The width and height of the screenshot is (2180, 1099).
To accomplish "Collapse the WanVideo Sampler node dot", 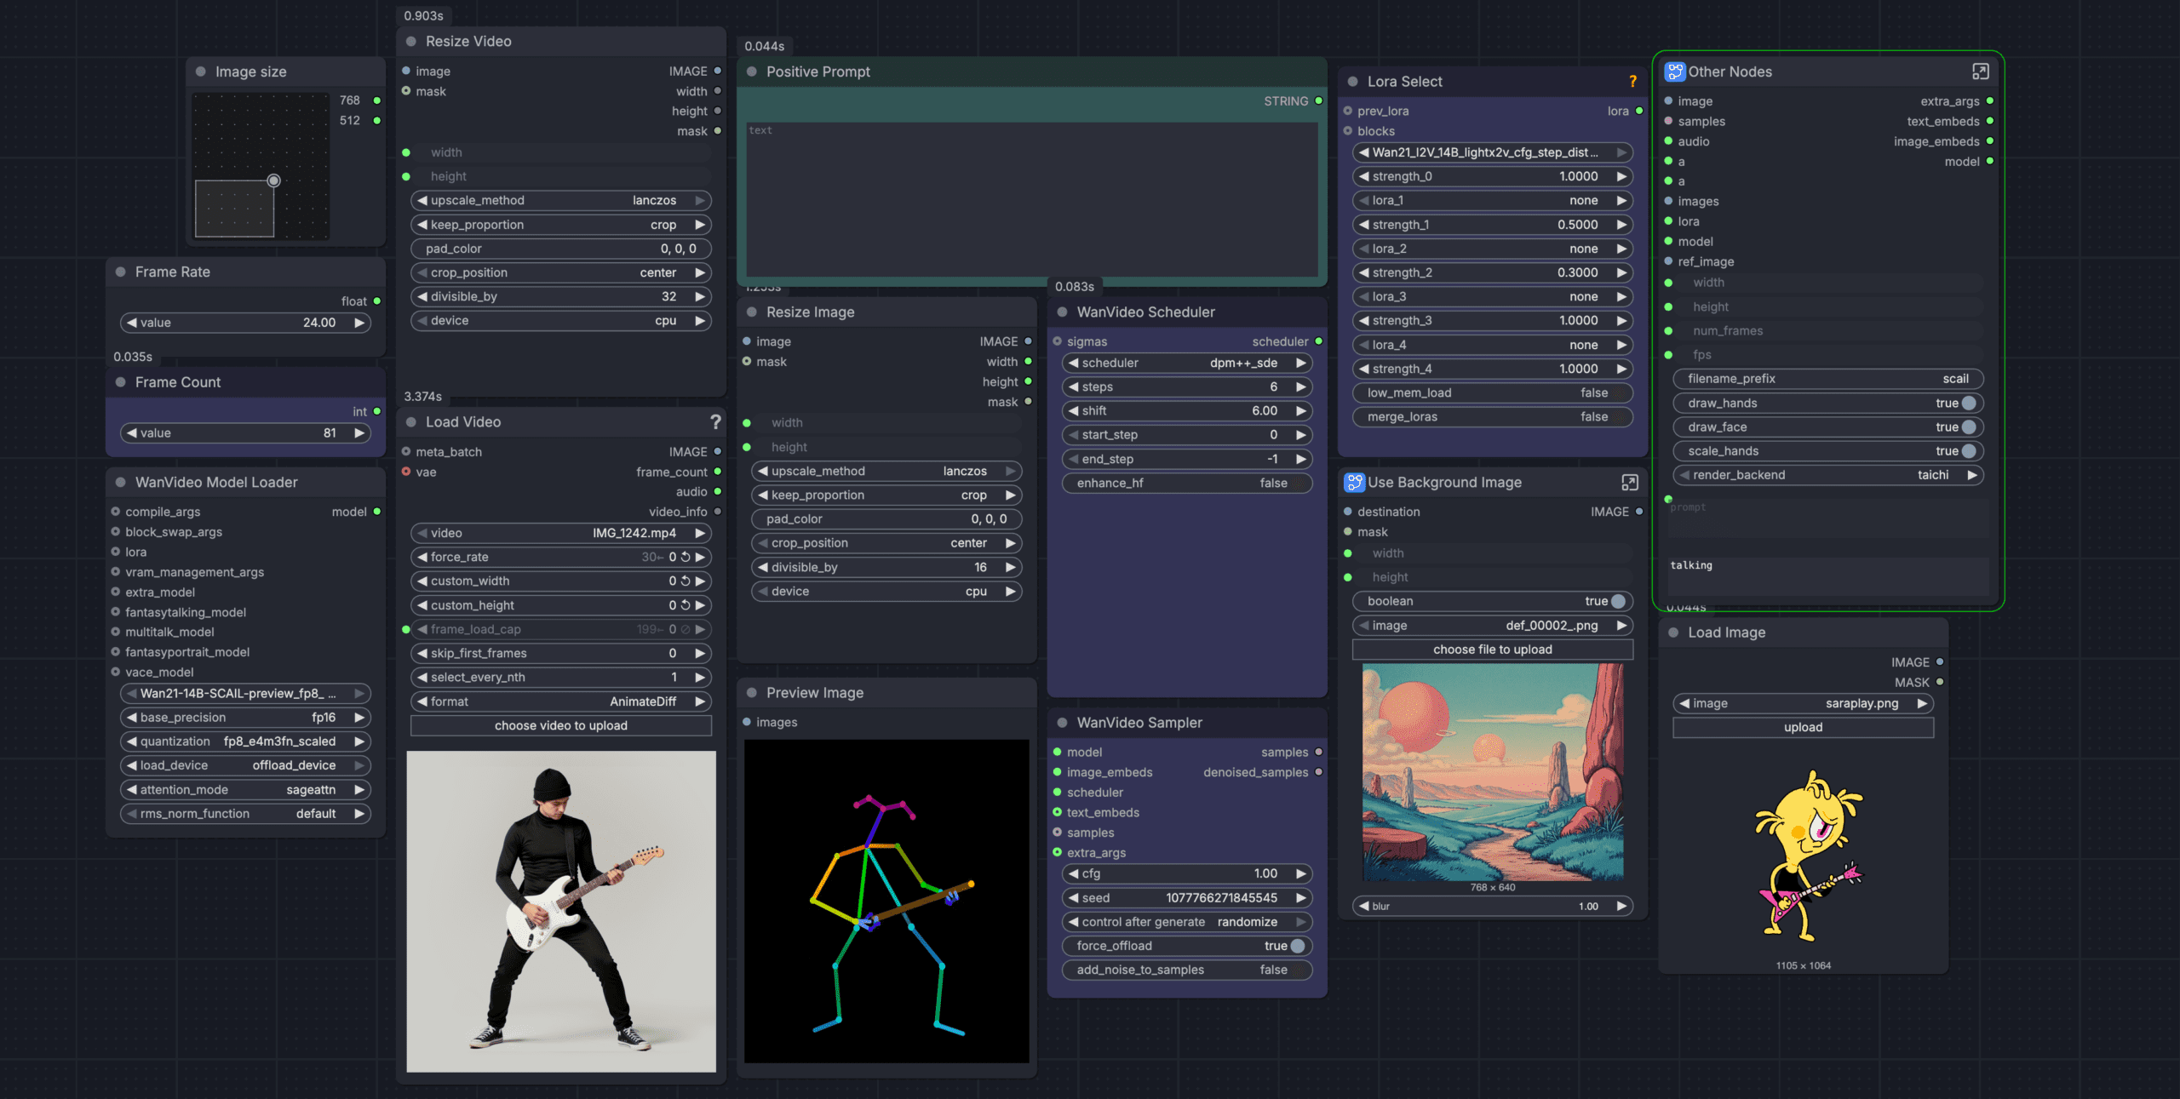I will tap(1062, 723).
